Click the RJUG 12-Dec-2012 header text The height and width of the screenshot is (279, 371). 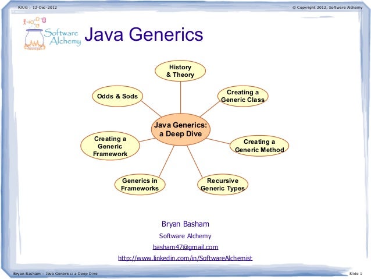pos(37,8)
